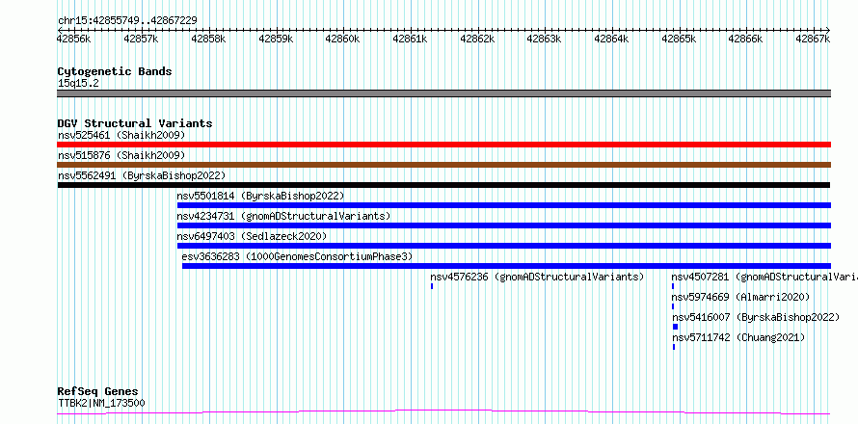Click the small nsv4576236 variant marker
Screen dimensions: 858x424
coord(432,286)
